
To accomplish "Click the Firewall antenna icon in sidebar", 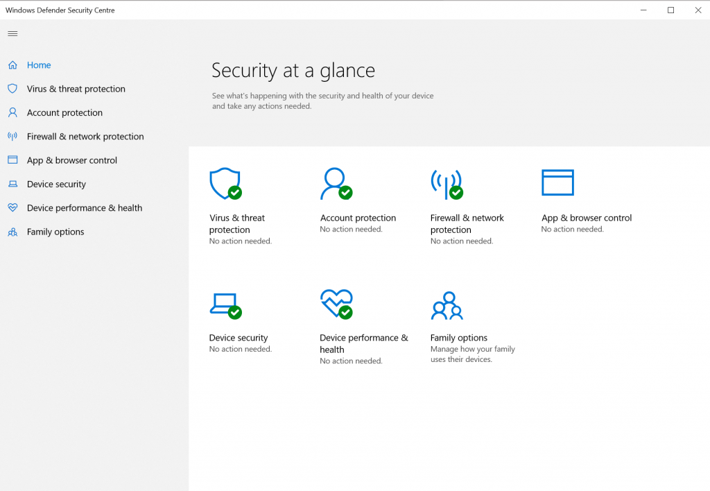I will pos(12,137).
